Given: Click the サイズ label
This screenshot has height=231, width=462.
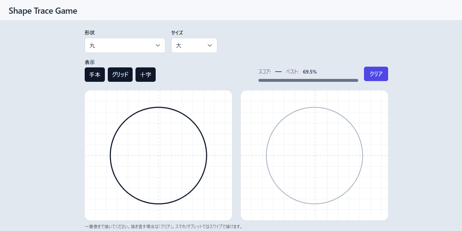Looking at the screenshot, I should pos(177,33).
